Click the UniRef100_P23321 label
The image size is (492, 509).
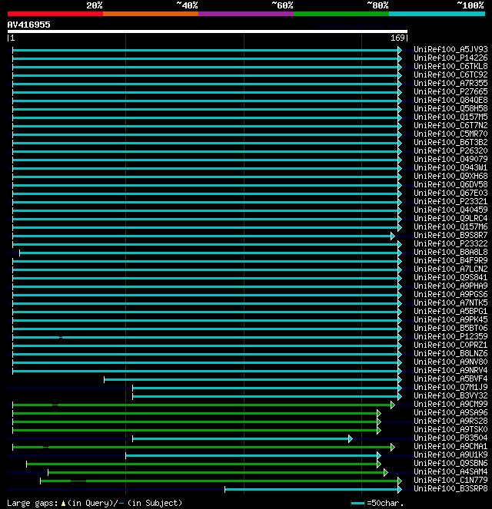click(x=450, y=202)
